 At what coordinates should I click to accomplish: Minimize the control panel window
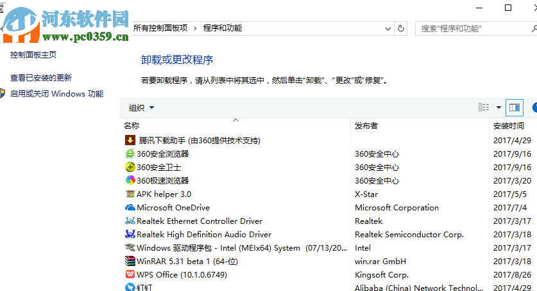(479, 8)
